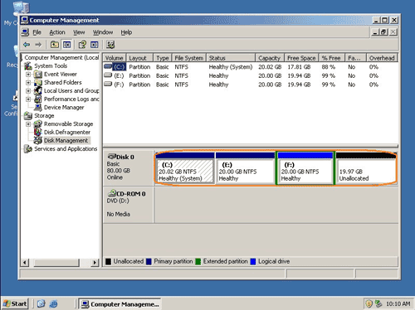
Task: Select Device Manager in the tree
Action: 64,108
